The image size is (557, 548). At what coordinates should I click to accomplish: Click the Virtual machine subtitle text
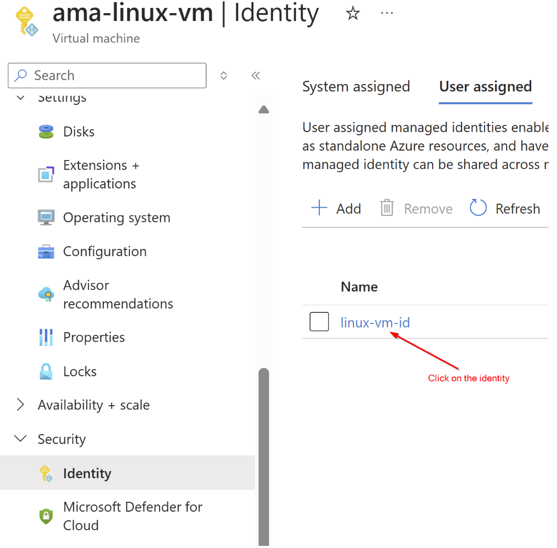(x=97, y=38)
